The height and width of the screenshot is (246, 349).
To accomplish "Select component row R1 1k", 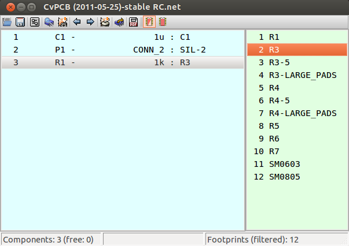I will [123, 62].
